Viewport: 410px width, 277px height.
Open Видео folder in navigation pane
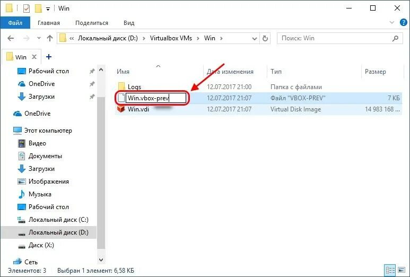click(x=32, y=143)
